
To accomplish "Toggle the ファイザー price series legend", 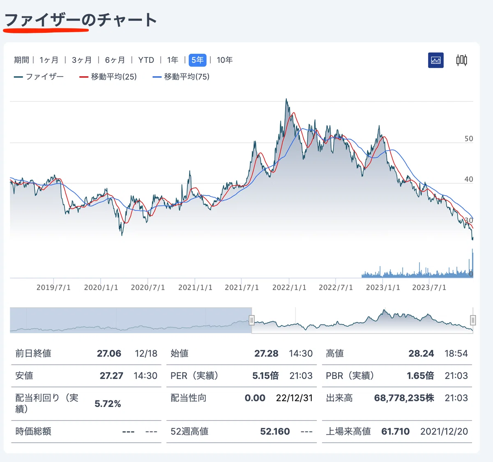I will pyautogui.click(x=39, y=77).
